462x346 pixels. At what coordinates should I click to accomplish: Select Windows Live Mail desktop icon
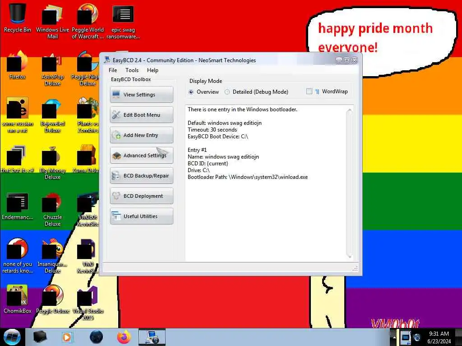coord(52,21)
